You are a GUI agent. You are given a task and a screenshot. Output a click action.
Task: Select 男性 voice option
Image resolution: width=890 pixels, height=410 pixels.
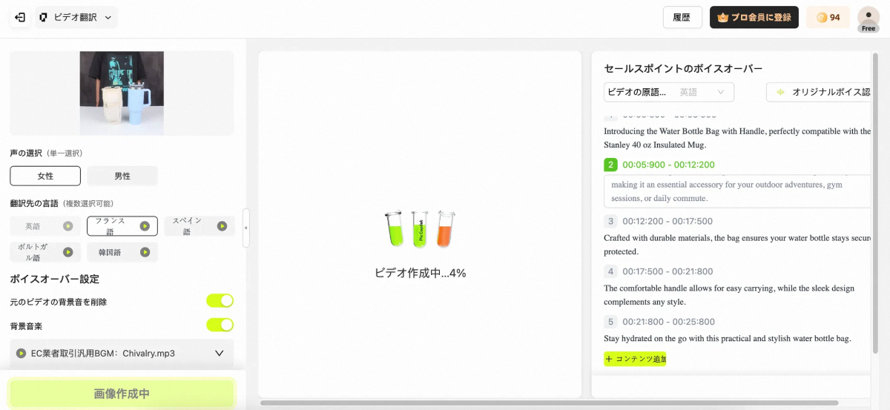coord(122,176)
